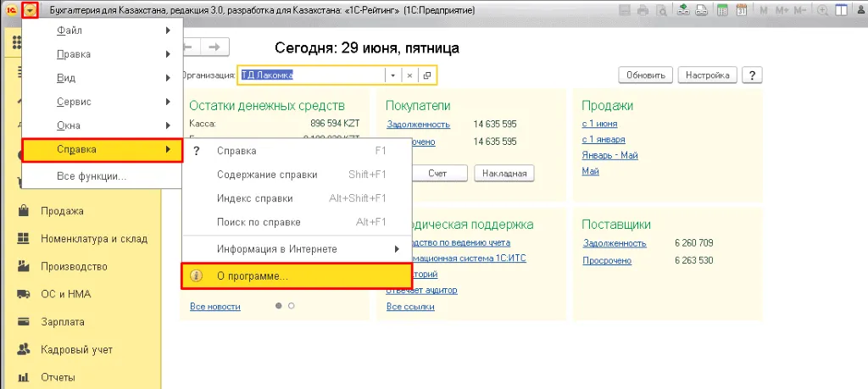Click the Кадровый учет people icon
This screenshot has width=868, height=389.
(23, 350)
